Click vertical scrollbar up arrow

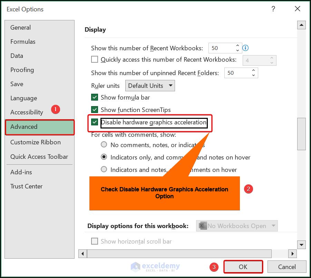pyautogui.click(x=301, y=25)
